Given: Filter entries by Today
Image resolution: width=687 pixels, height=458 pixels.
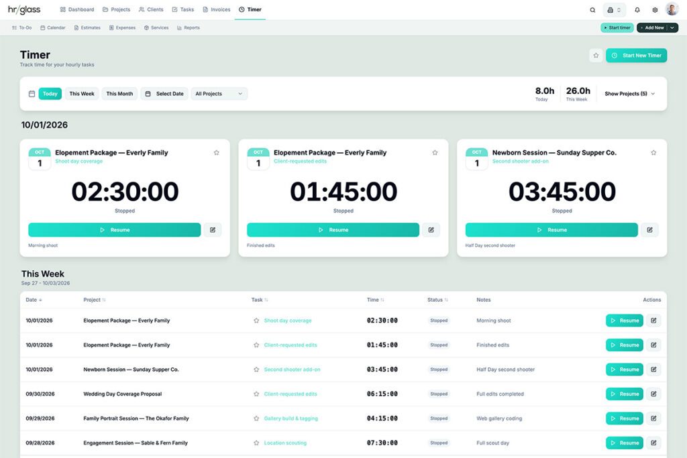Looking at the screenshot, I should click(50, 94).
